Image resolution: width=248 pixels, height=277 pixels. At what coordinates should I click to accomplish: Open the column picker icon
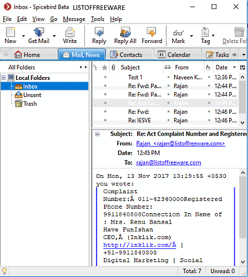(x=242, y=67)
